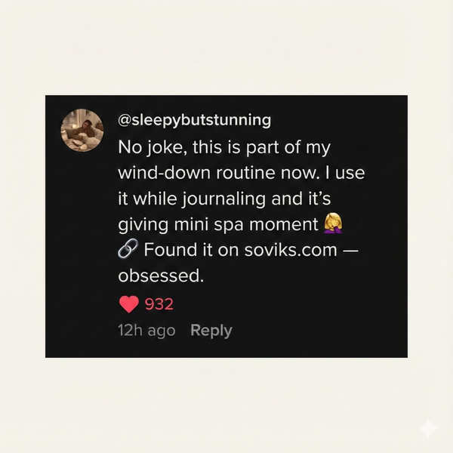Open the commenter's profile avatar
Image resolution: width=453 pixels, height=453 pixels.
82,130
